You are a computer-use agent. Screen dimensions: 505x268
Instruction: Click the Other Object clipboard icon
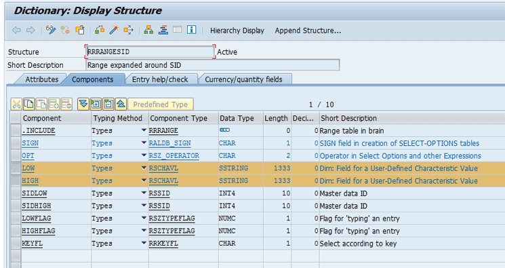click(x=80, y=30)
